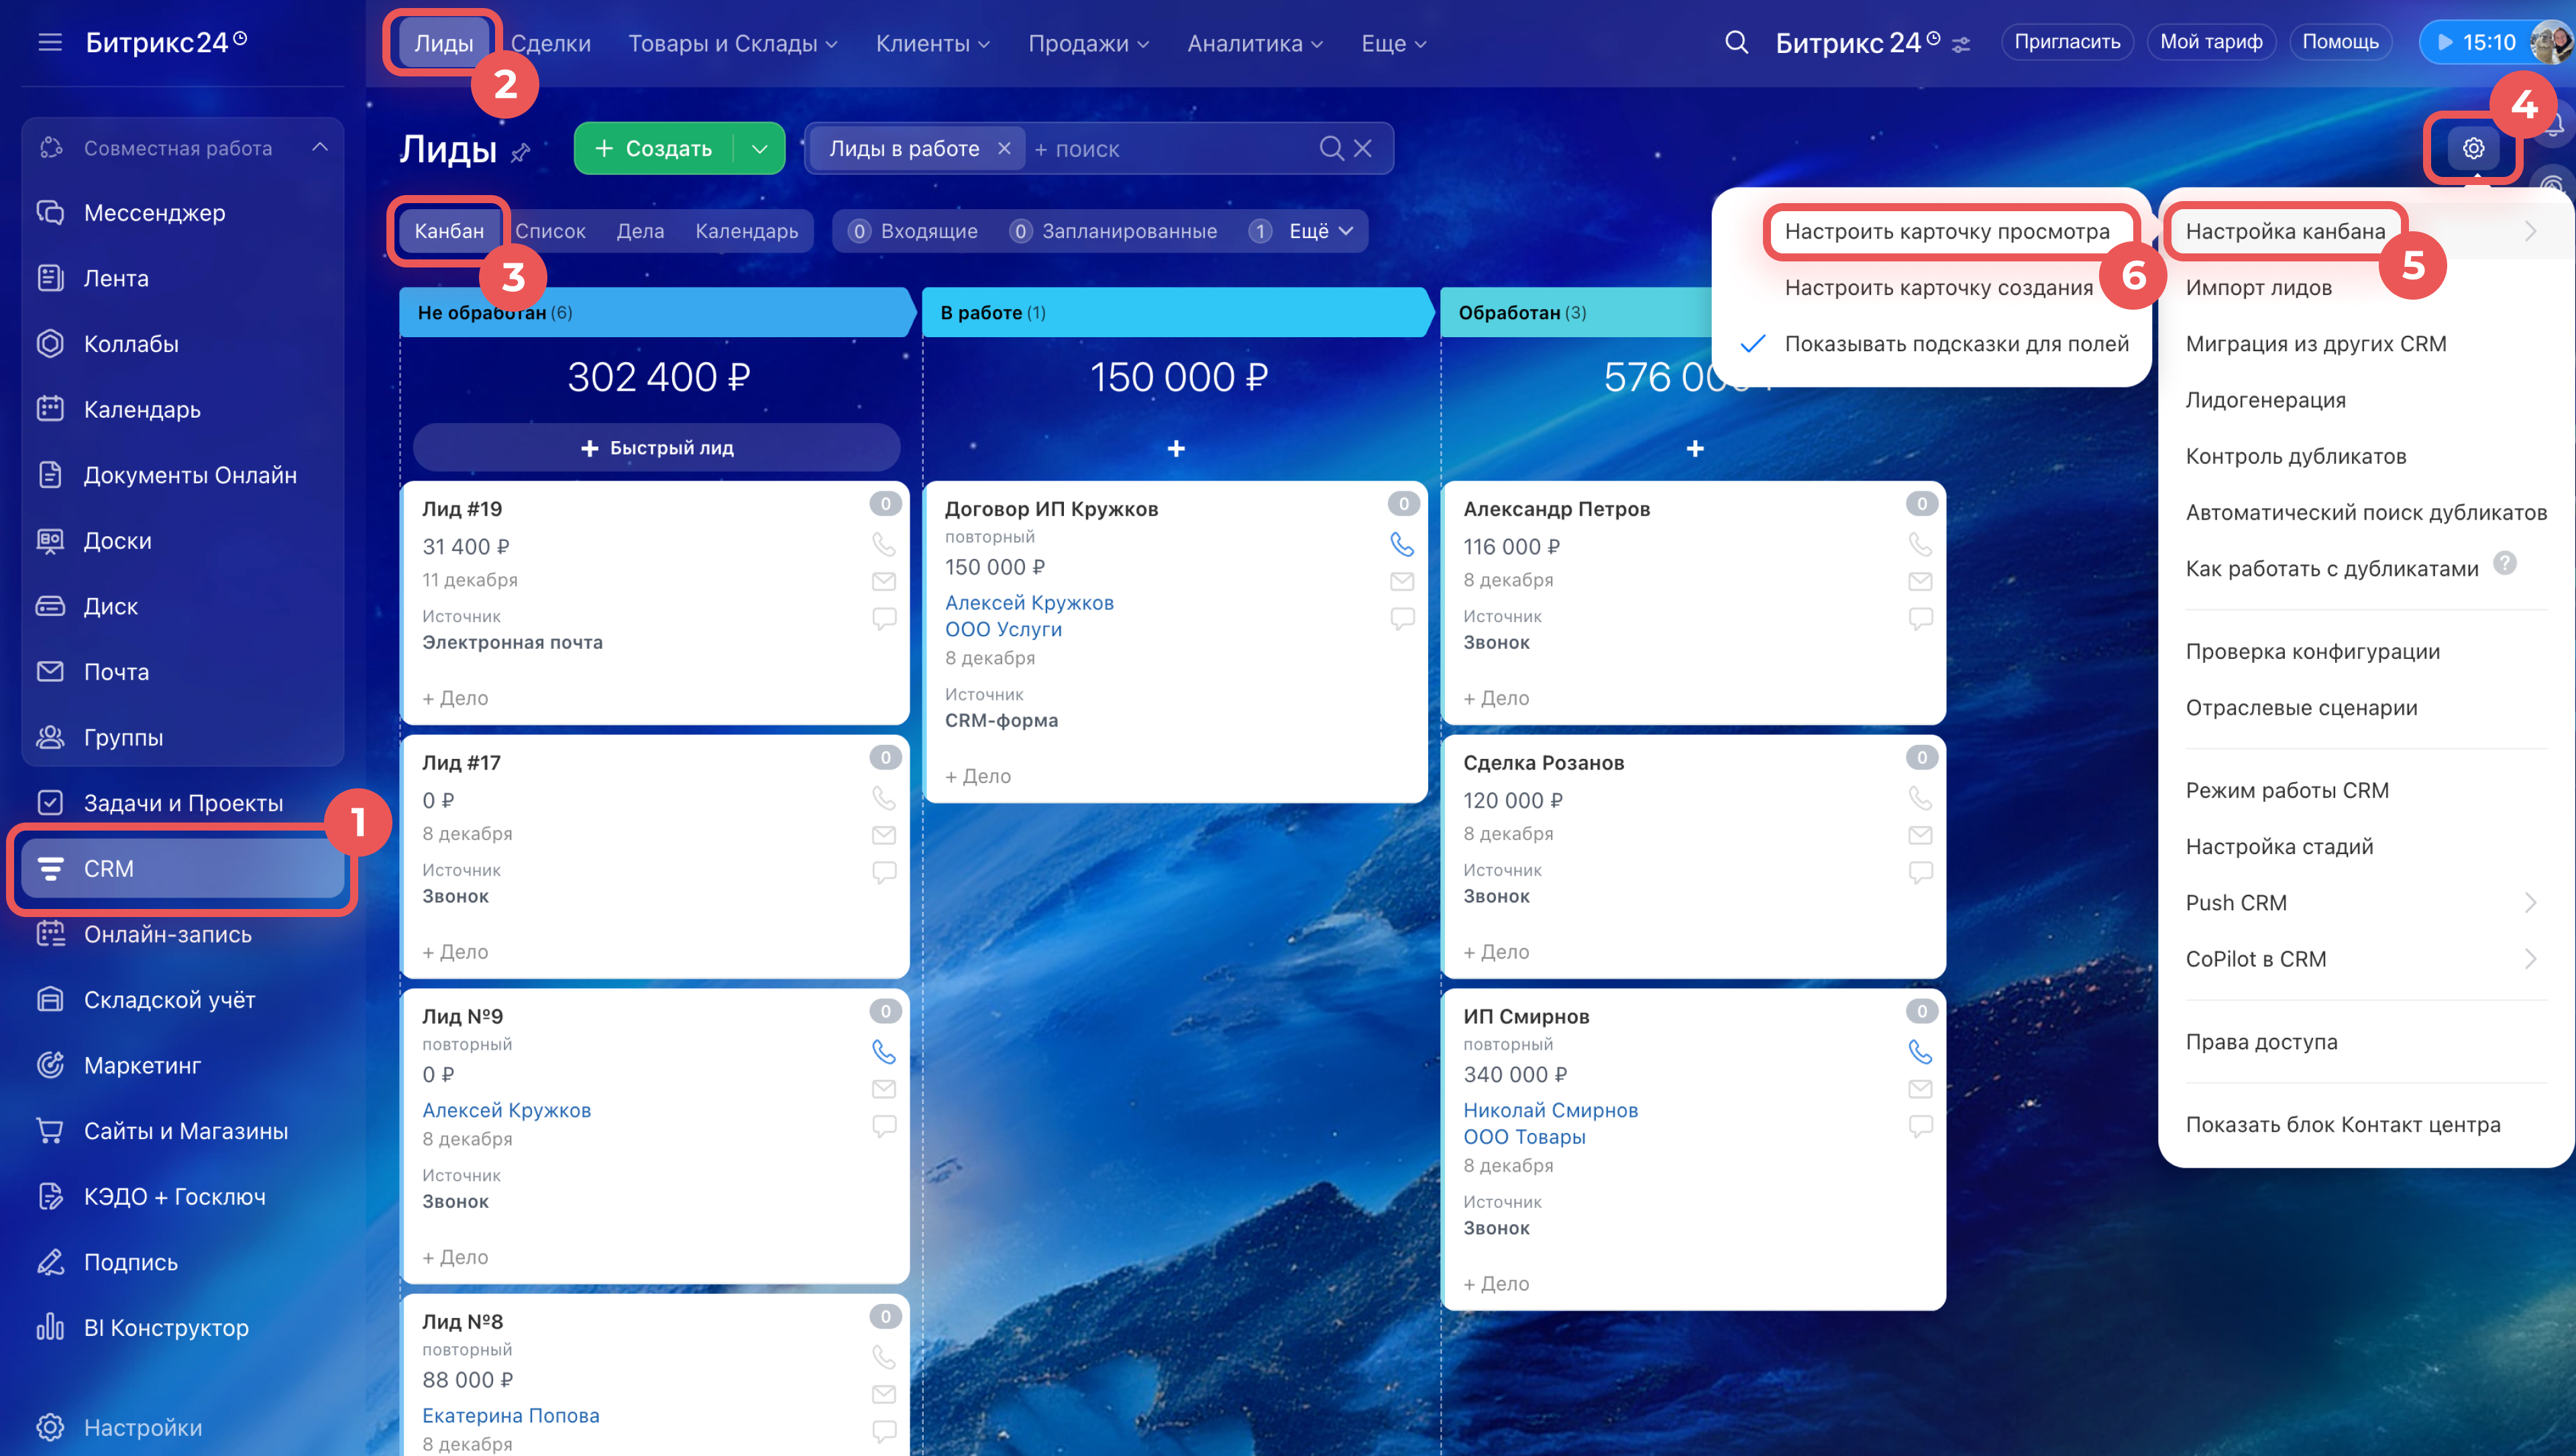Collapse the Совместная работа section
Screen dimensions: 2576x1456
[320, 148]
